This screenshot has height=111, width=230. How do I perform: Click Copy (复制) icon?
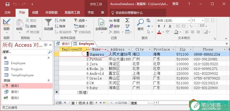click(27, 26)
